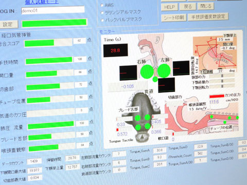Click the ブレード舌部 score bar

pyautogui.click(x=52, y=136)
